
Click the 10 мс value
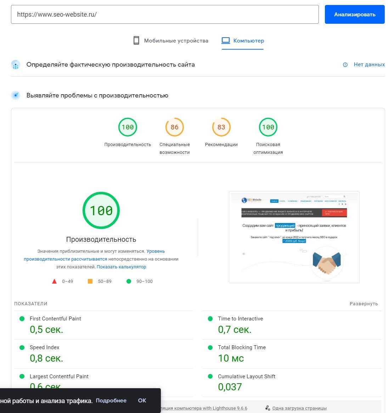[231, 358]
